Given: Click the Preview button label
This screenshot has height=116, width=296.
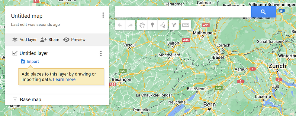Looking at the screenshot, I should pyautogui.click(x=78, y=40).
